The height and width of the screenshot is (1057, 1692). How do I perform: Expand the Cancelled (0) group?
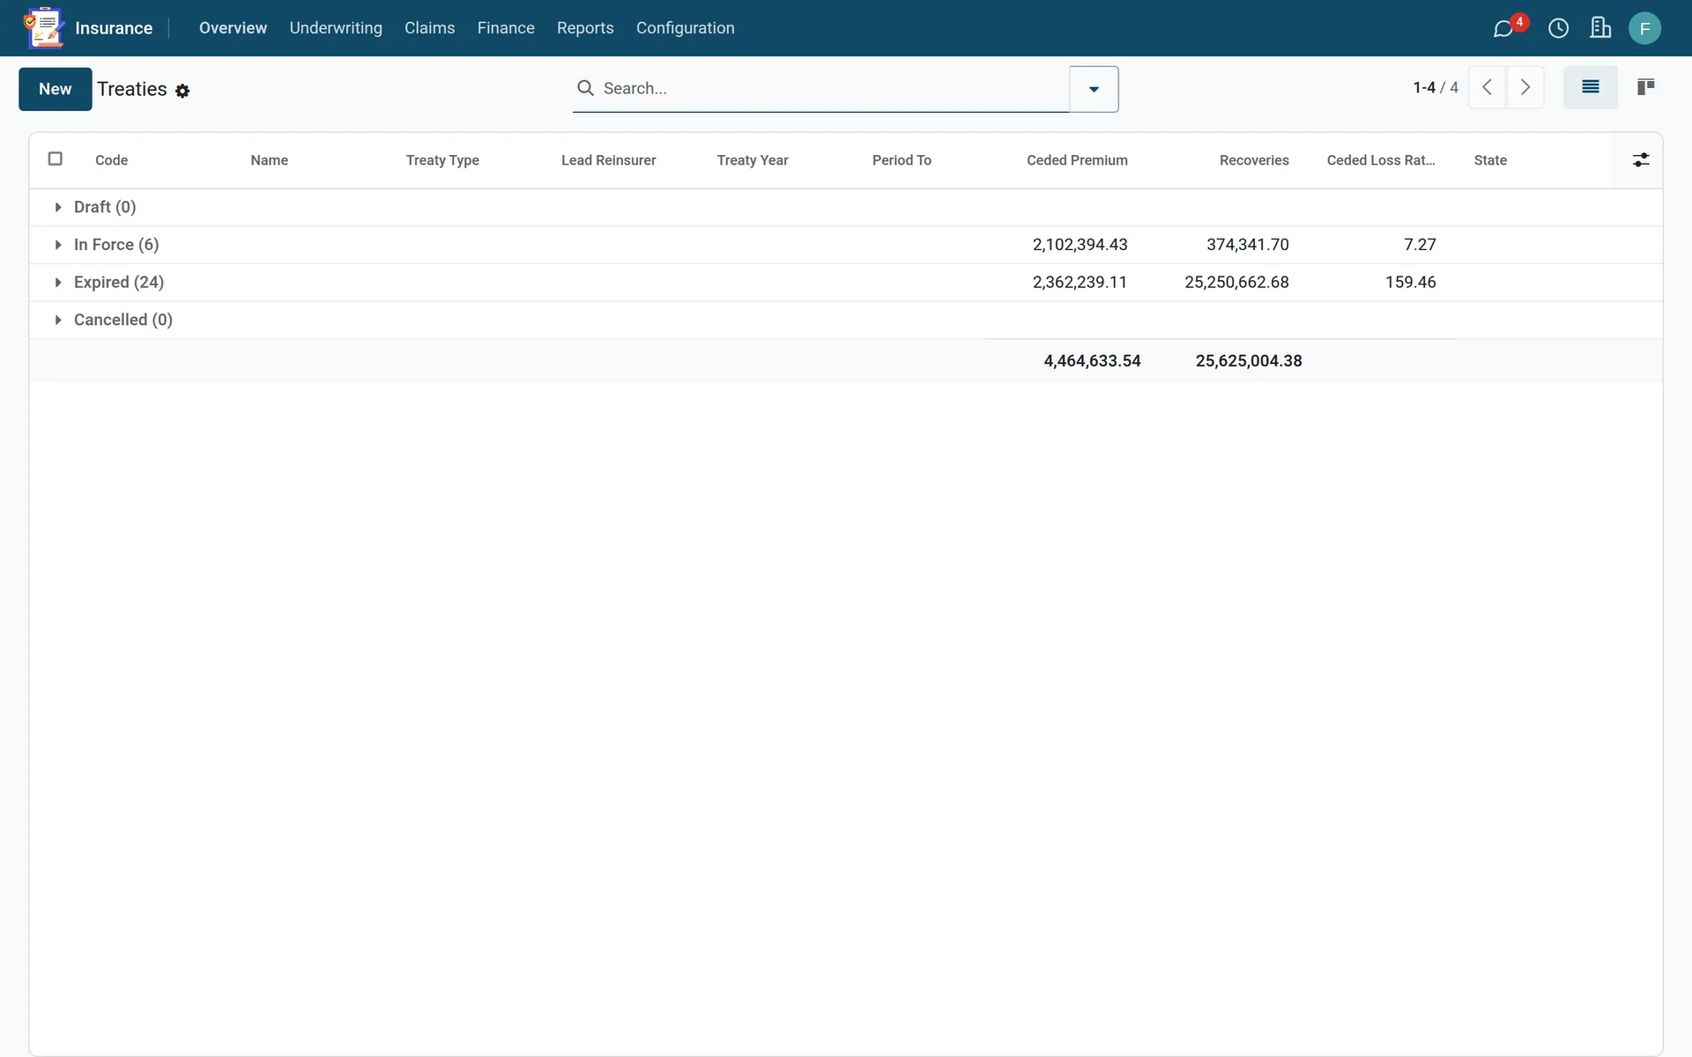point(58,320)
